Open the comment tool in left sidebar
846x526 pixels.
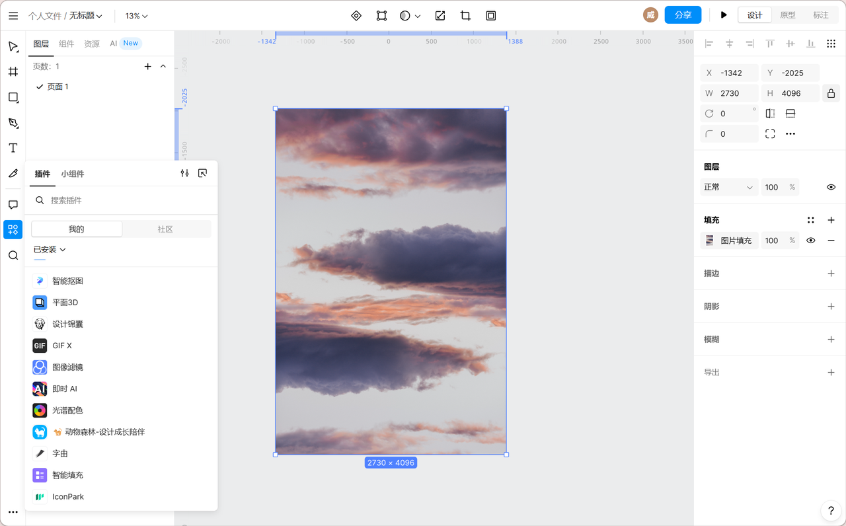pos(13,205)
